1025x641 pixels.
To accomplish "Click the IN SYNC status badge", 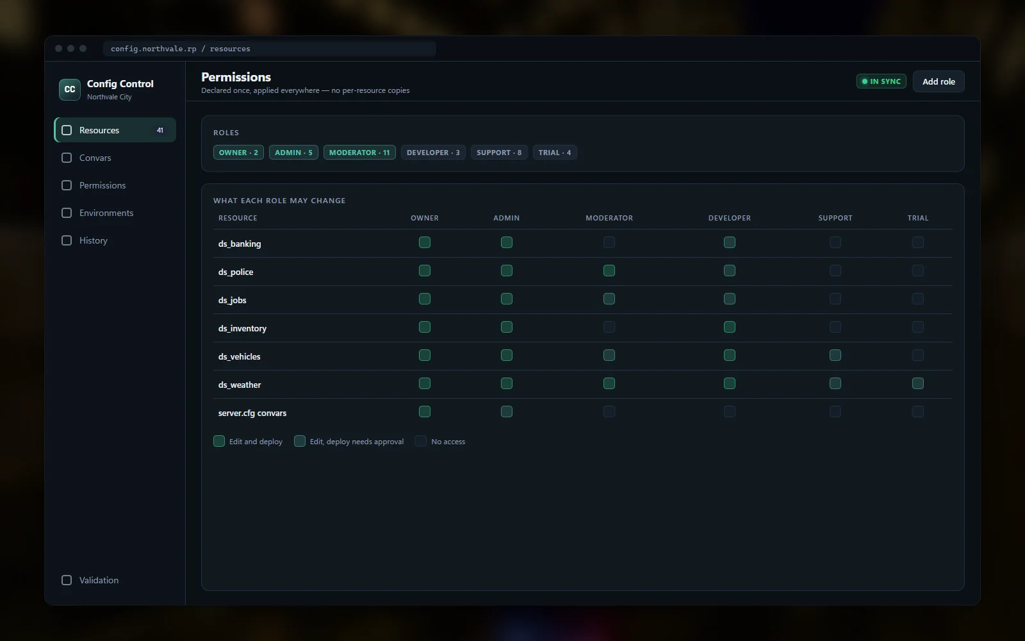I will pyautogui.click(x=881, y=81).
